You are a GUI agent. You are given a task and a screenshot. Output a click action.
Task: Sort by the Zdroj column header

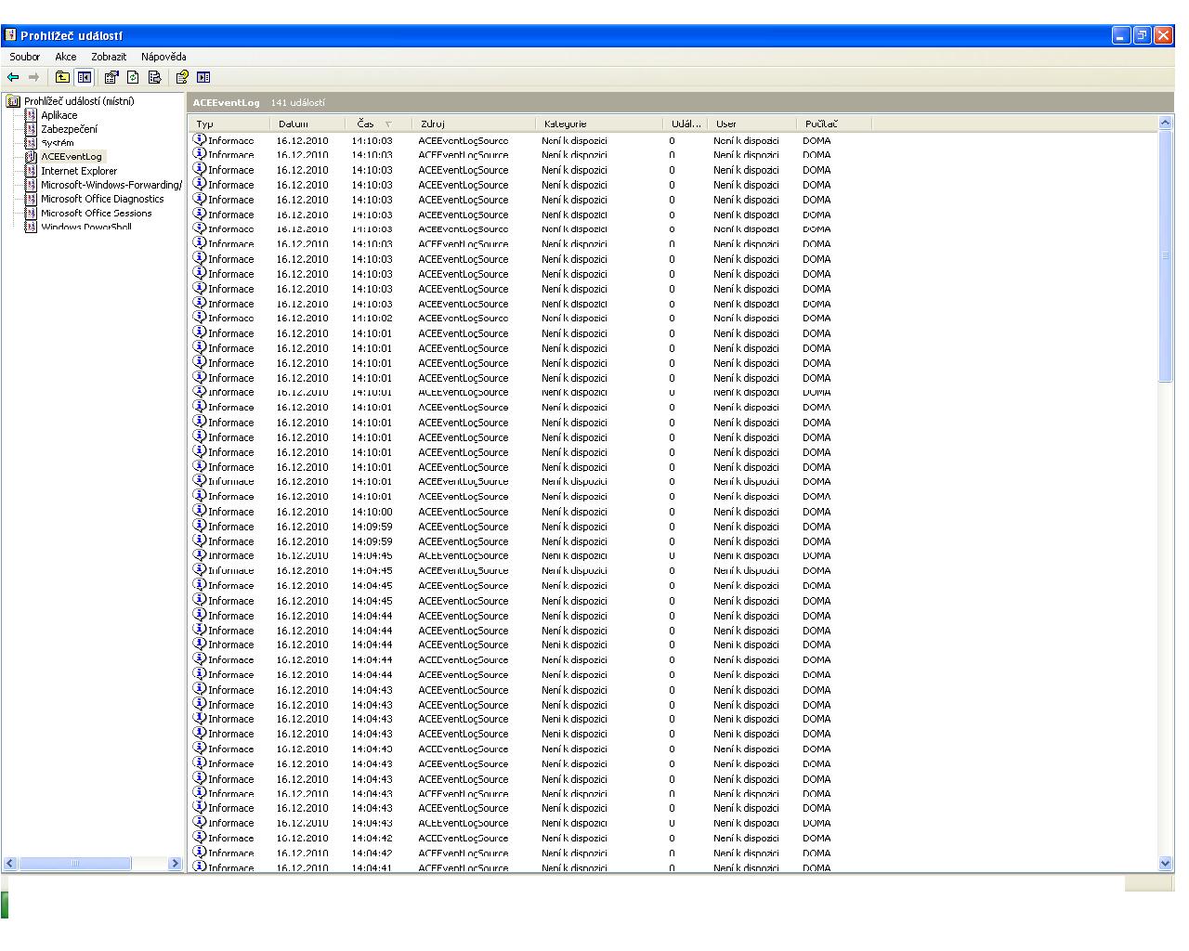[474, 124]
